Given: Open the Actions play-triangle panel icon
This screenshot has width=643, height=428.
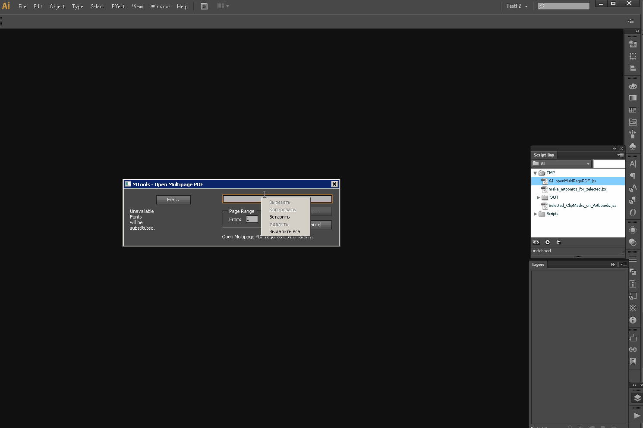Looking at the screenshot, I should pyautogui.click(x=637, y=416).
